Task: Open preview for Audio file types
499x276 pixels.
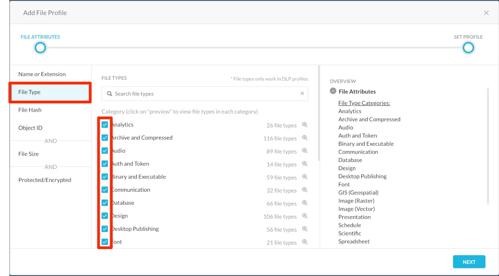Action: coord(305,151)
